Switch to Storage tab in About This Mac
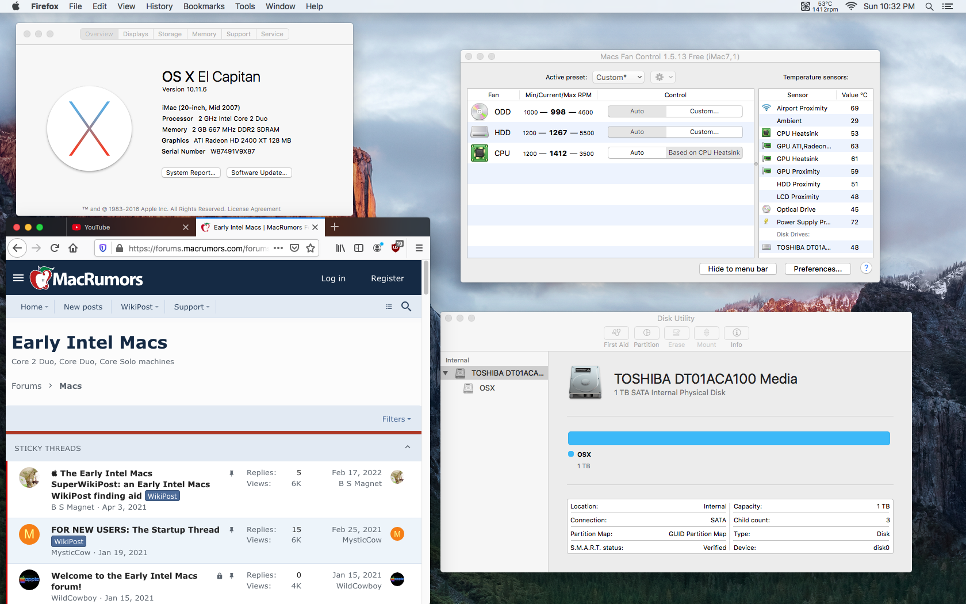The image size is (966, 604). [170, 34]
